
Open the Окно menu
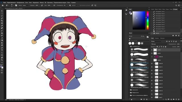[x=69, y=3]
